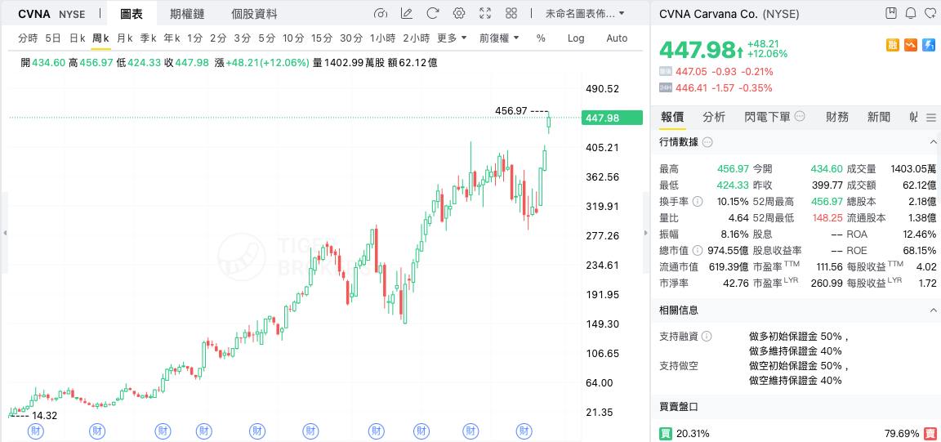This screenshot has height=442, width=941.
Task: Open the 前復權 adjustment dropdown
Action: (x=499, y=38)
